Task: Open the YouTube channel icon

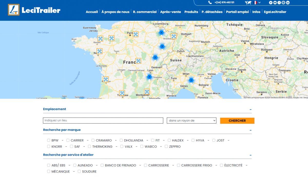Action: pyautogui.click(x=275, y=3)
